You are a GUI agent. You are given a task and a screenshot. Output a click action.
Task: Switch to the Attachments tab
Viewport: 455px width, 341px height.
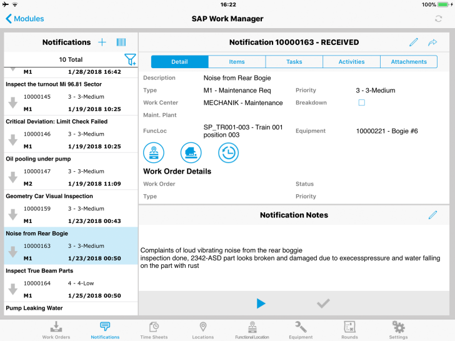(x=409, y=62)
